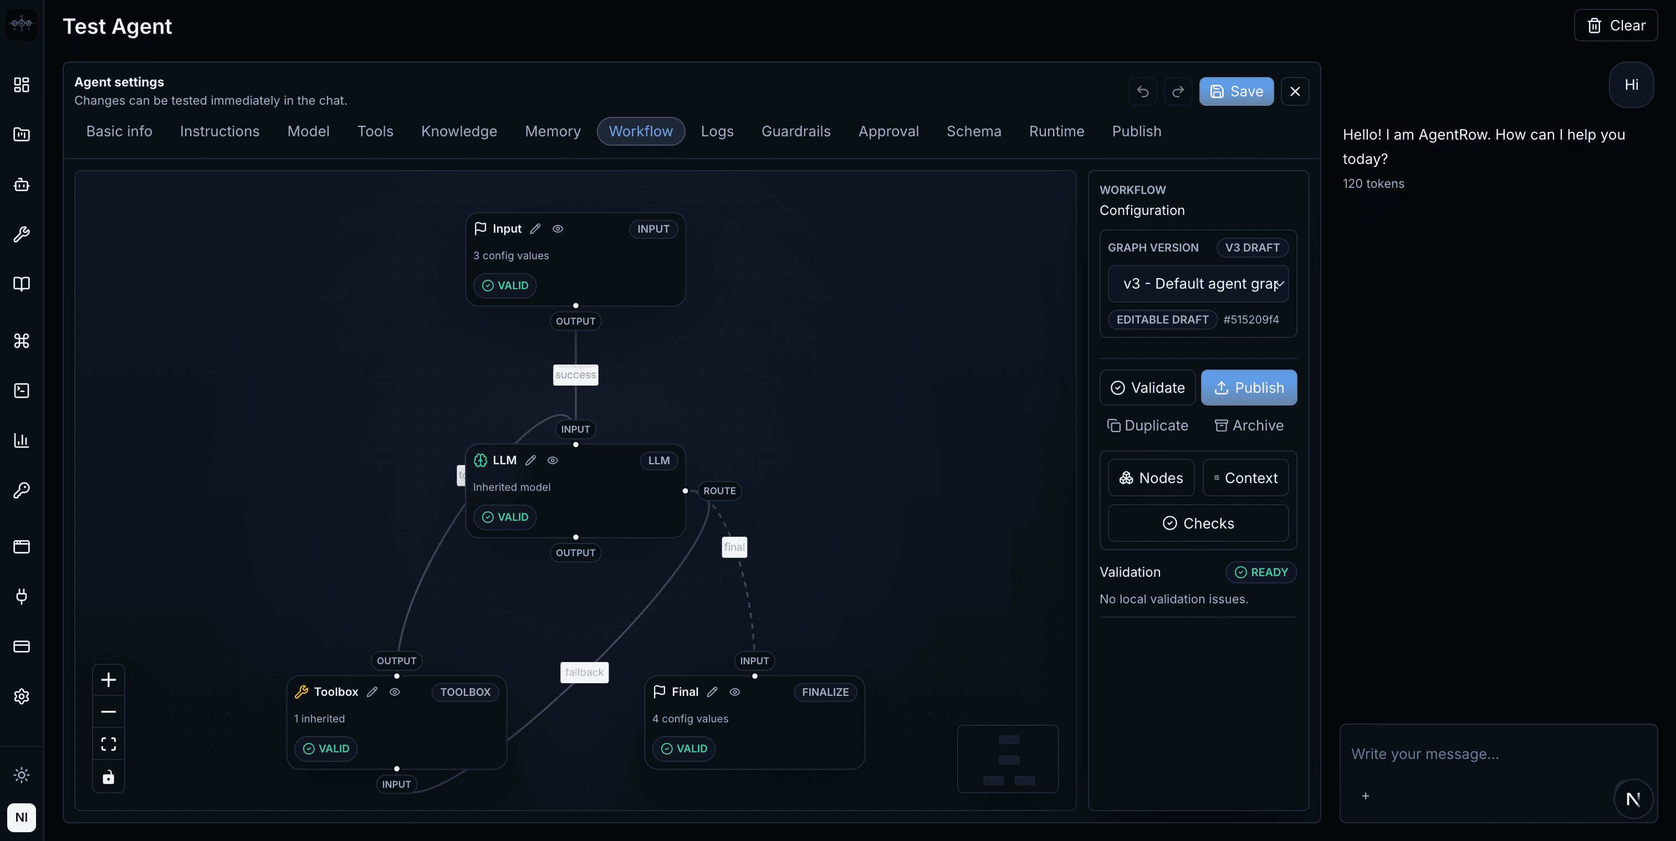Screen dimensions: 1676x841
Task: Switch to the Basic info tab
Action: coord(119,131)
